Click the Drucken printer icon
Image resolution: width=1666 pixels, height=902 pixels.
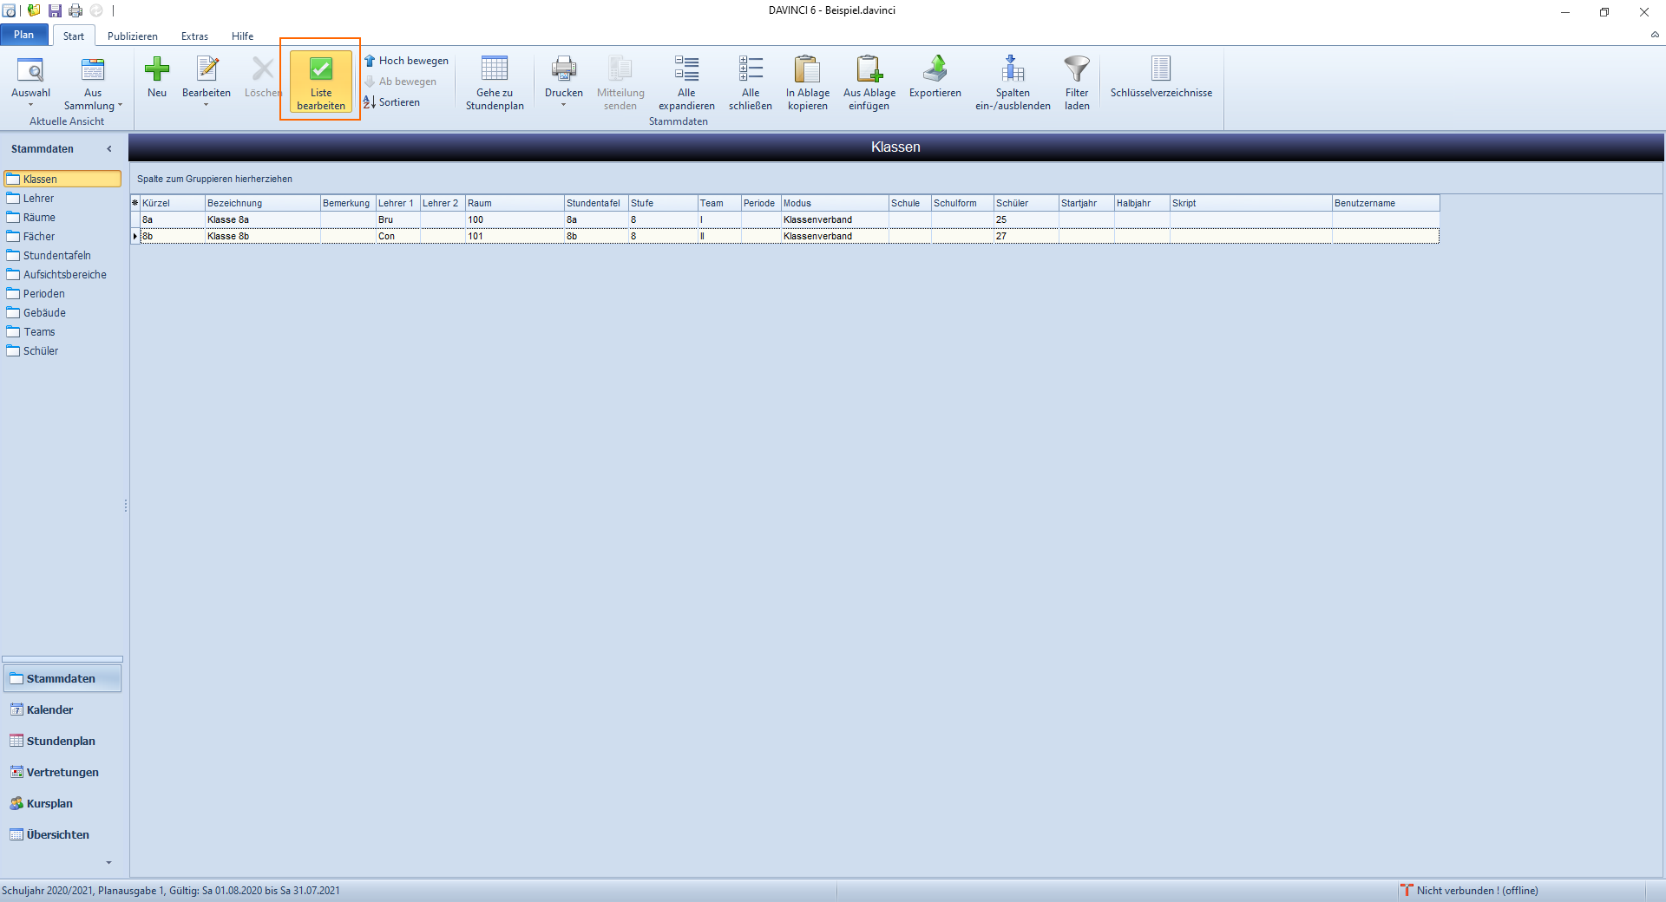tap(564, 70)
